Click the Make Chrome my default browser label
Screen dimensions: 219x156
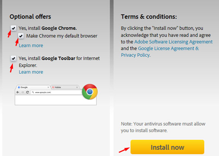pos(62,36)
